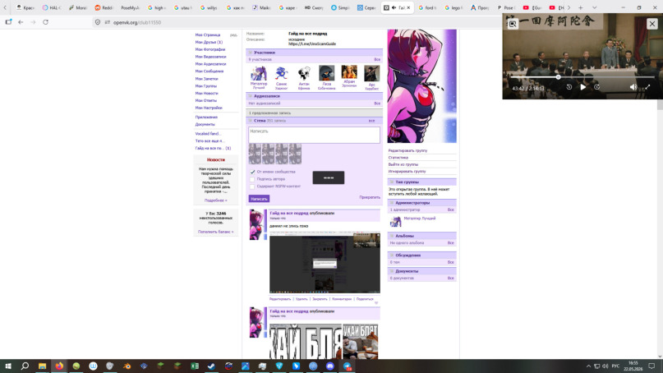The width and height of the screenshot is (663, 373).
Task: Click the openvk.org address bar
Action: pyautogui.click(x=296, y=22)
